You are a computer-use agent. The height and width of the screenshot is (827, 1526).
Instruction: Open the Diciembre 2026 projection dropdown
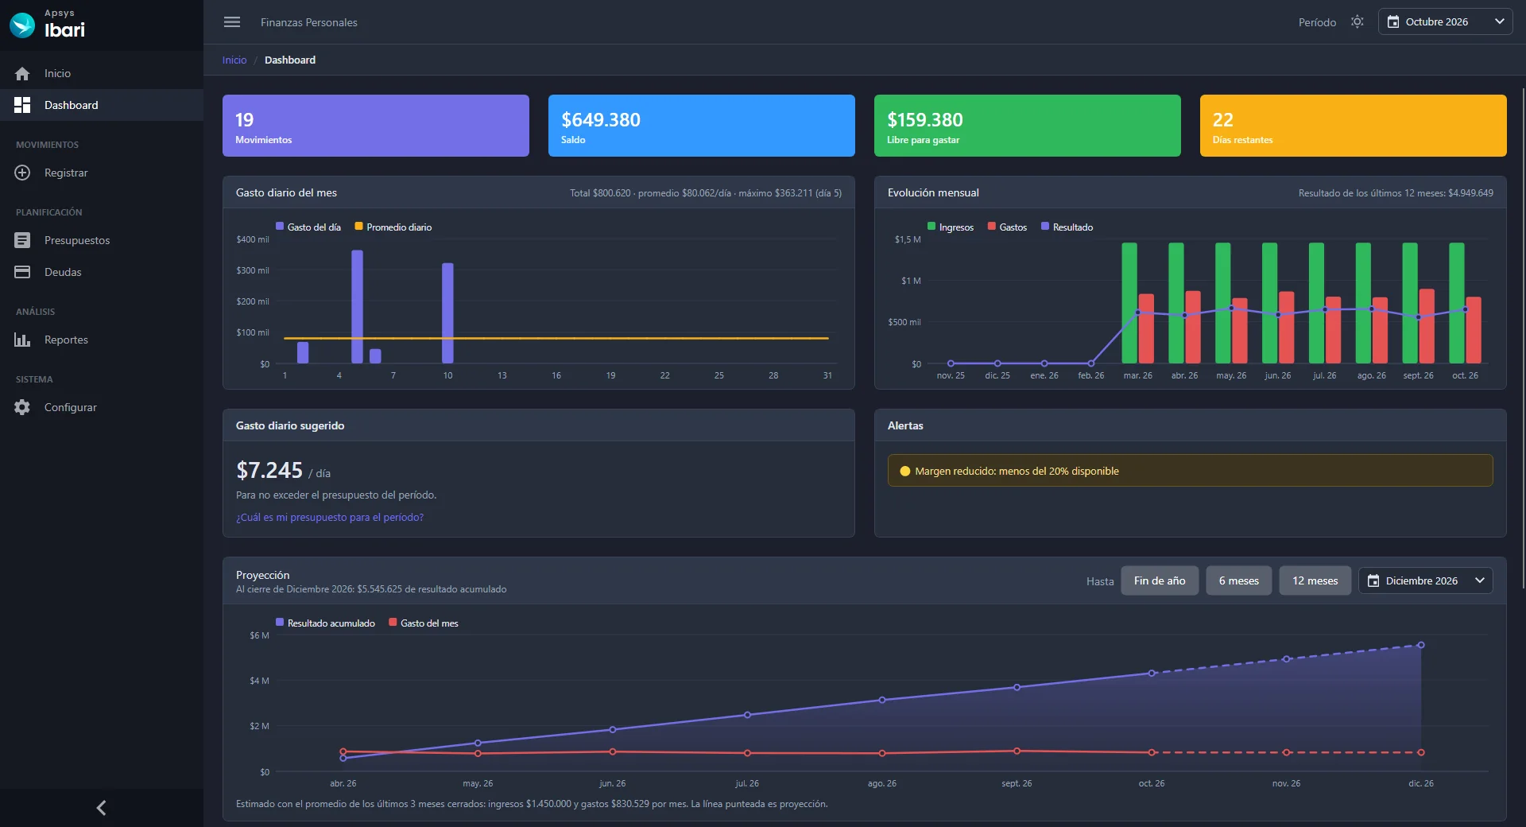pyautogui.click(x=1426, y=580)
